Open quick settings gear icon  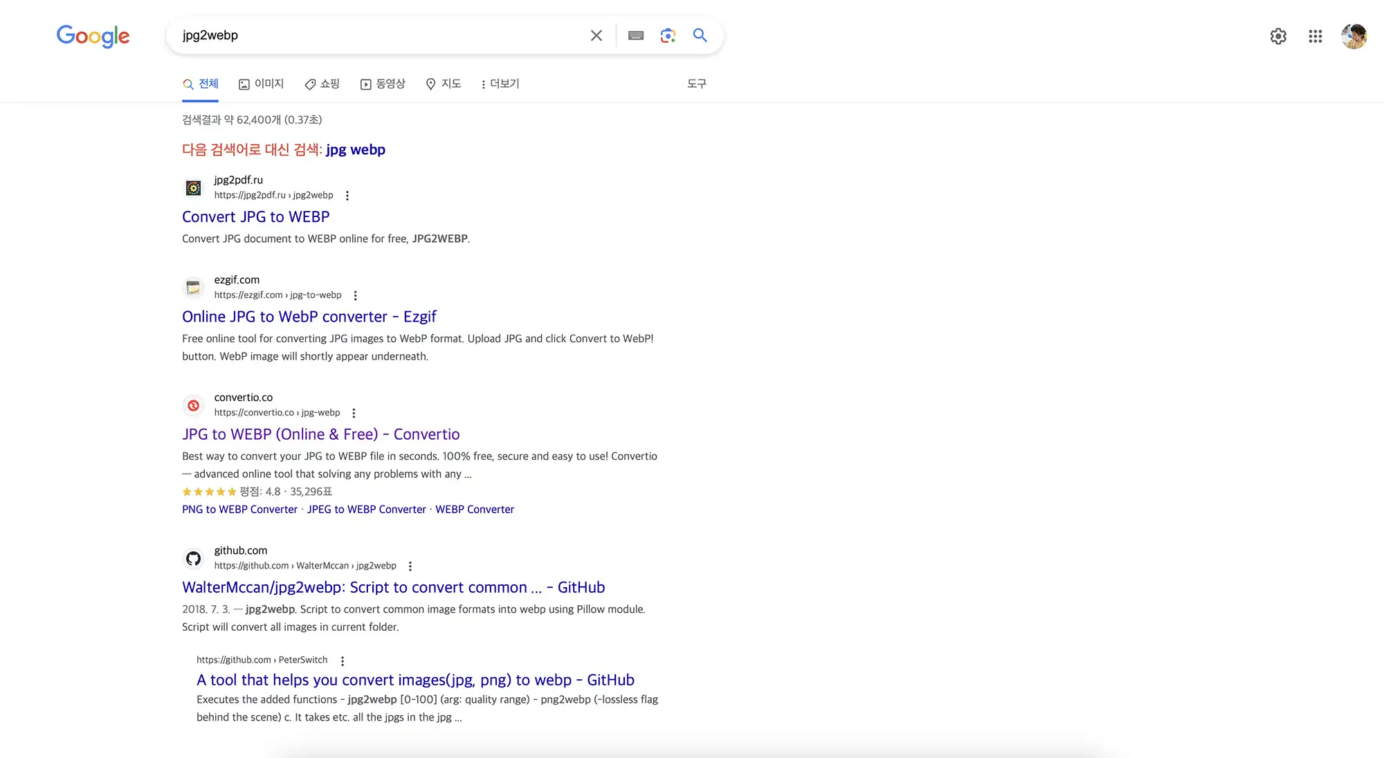click(1278, 36)
